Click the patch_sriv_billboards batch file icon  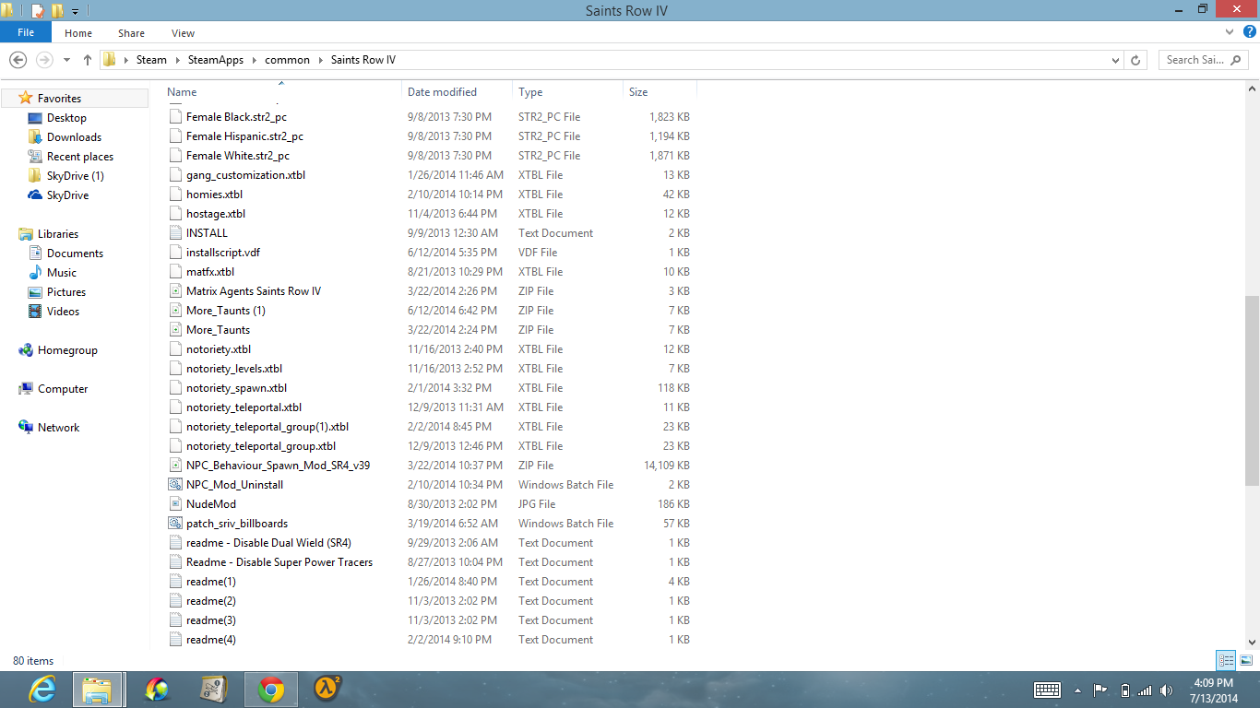tap(176, 524)
